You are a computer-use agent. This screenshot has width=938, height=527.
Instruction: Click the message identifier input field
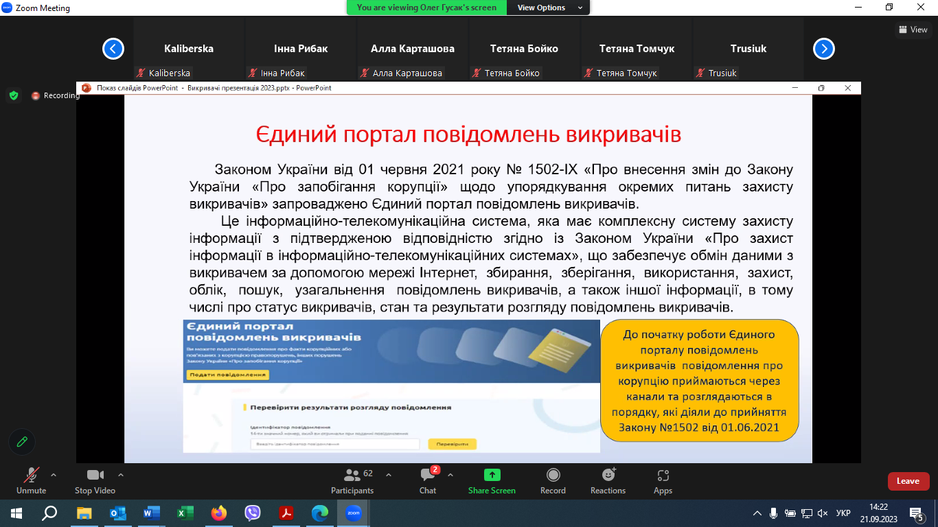click(335, 444)
